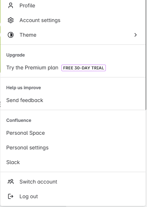Click the half-circle Theme icon

click(11, 35)
